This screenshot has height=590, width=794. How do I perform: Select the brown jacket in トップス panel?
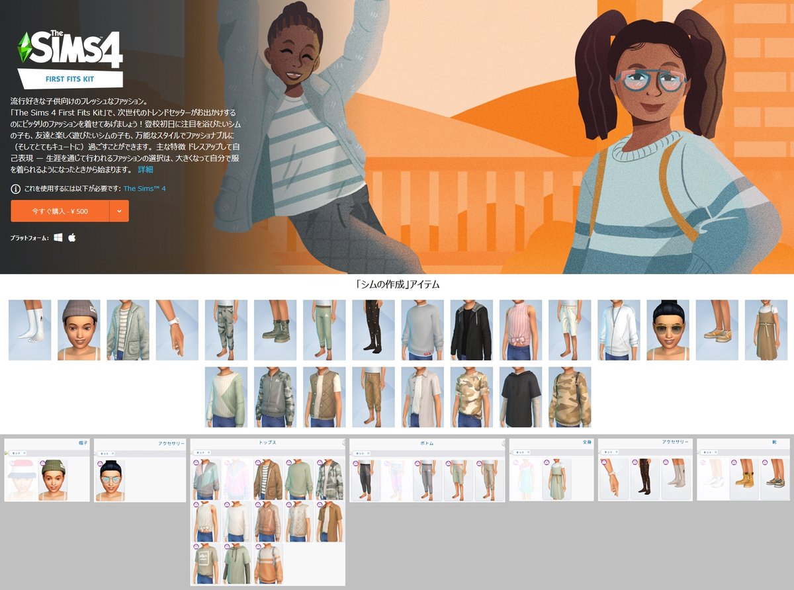click(268, 479)
